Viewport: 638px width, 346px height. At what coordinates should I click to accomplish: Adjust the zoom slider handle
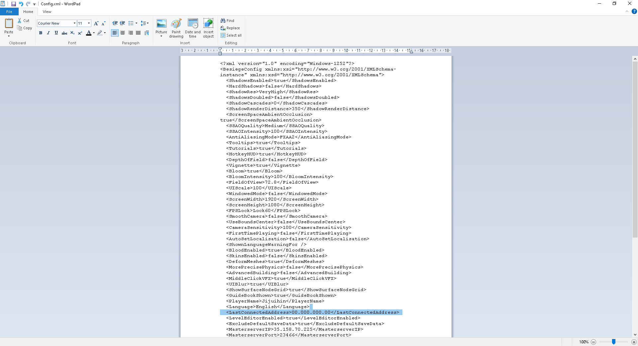click(x=614, y=342)
